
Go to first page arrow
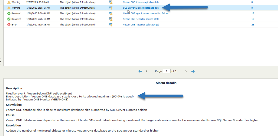(x=140, y=71)
